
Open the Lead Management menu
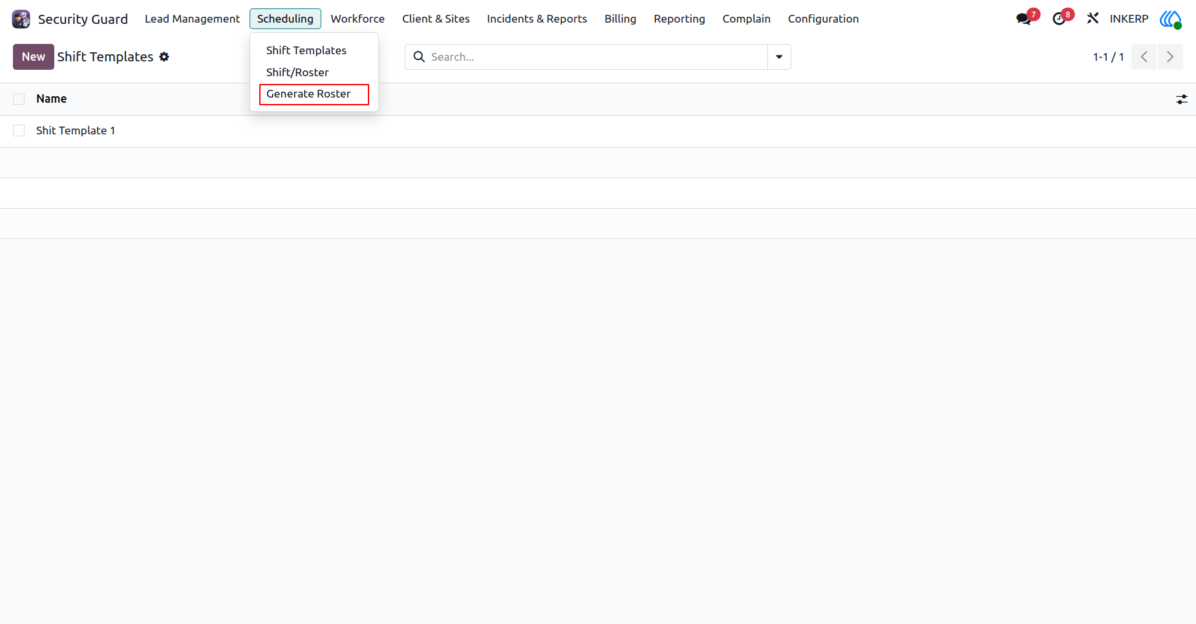pos(193,19)
